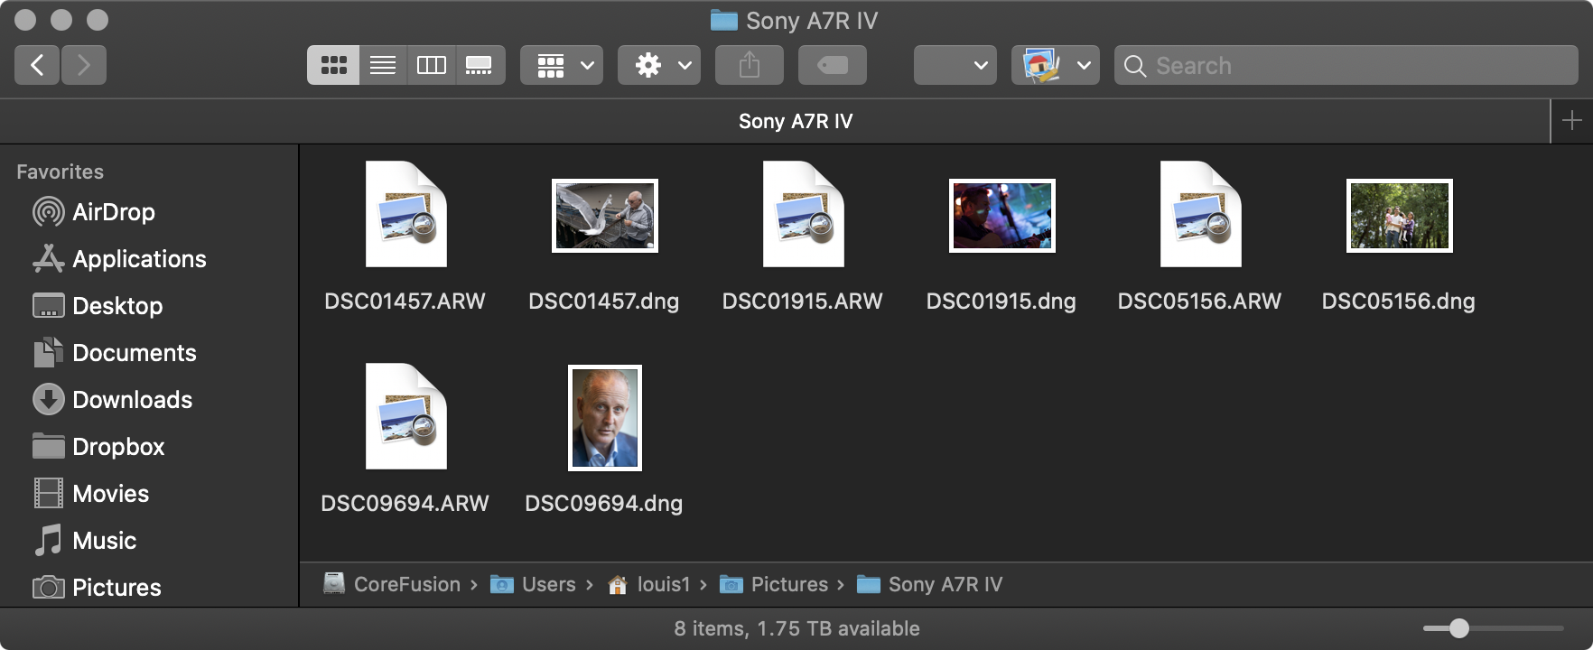Screen dimensions: 1593x650
Task: Click louis1 in the path bar
Action: click(649, 584)
